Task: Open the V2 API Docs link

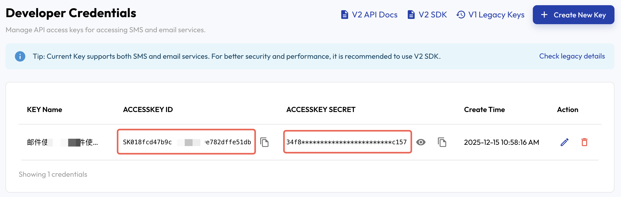Action: click(374, 15)
